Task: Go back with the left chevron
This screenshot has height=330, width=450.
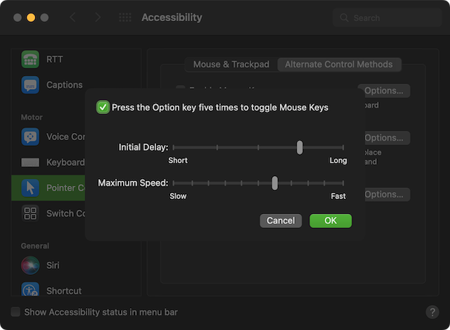Action: (72, 18)
